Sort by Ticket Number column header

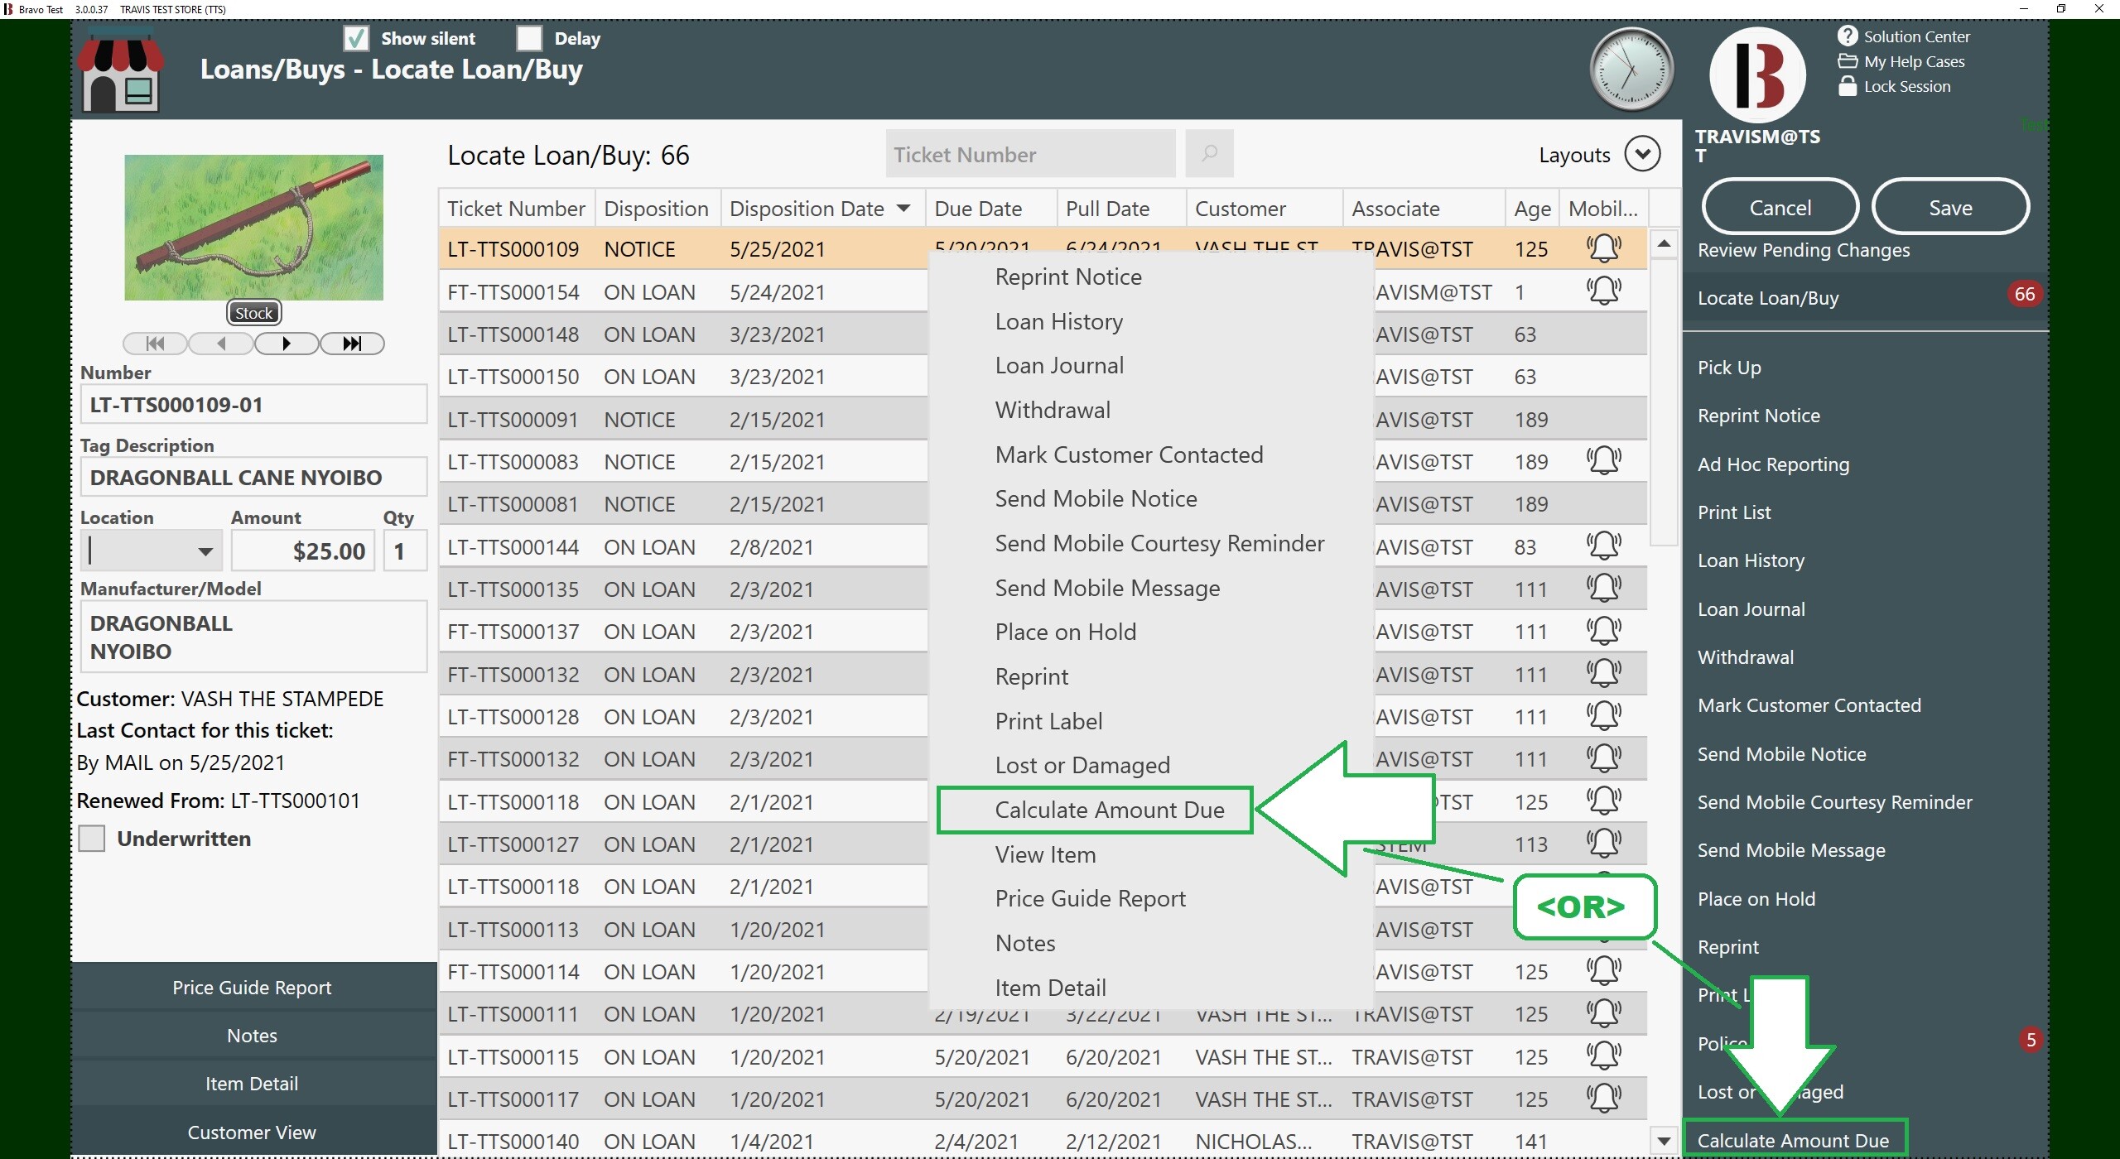point(516,209)
